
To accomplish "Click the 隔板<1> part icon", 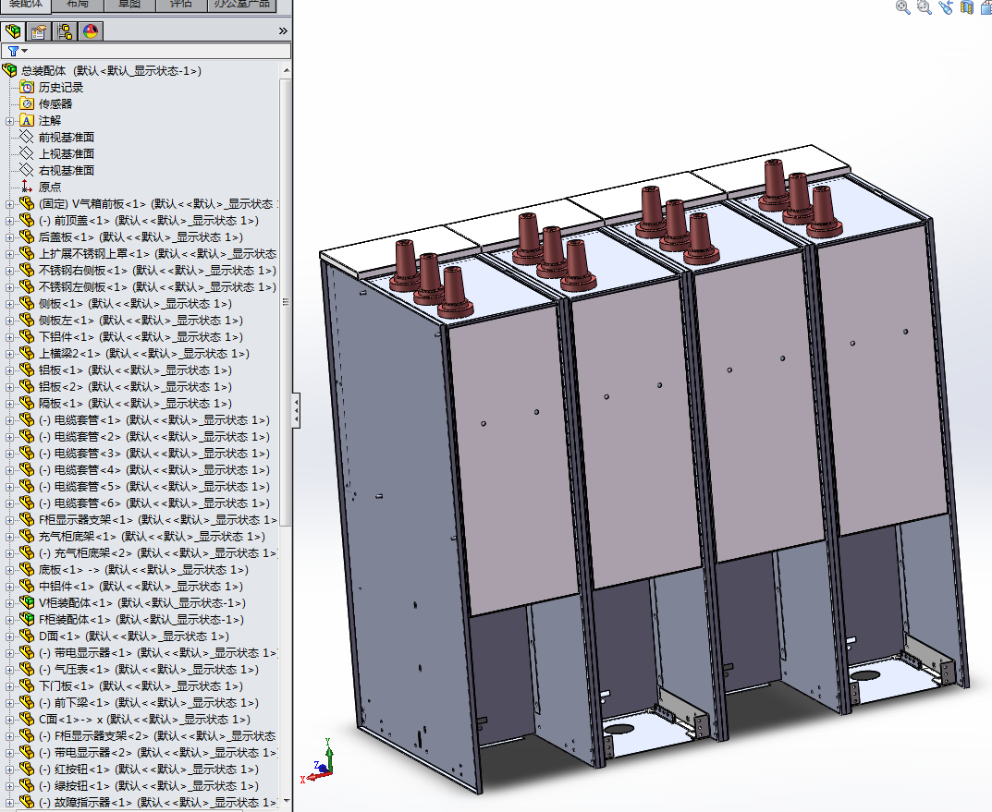I will (x=27, y=403).
